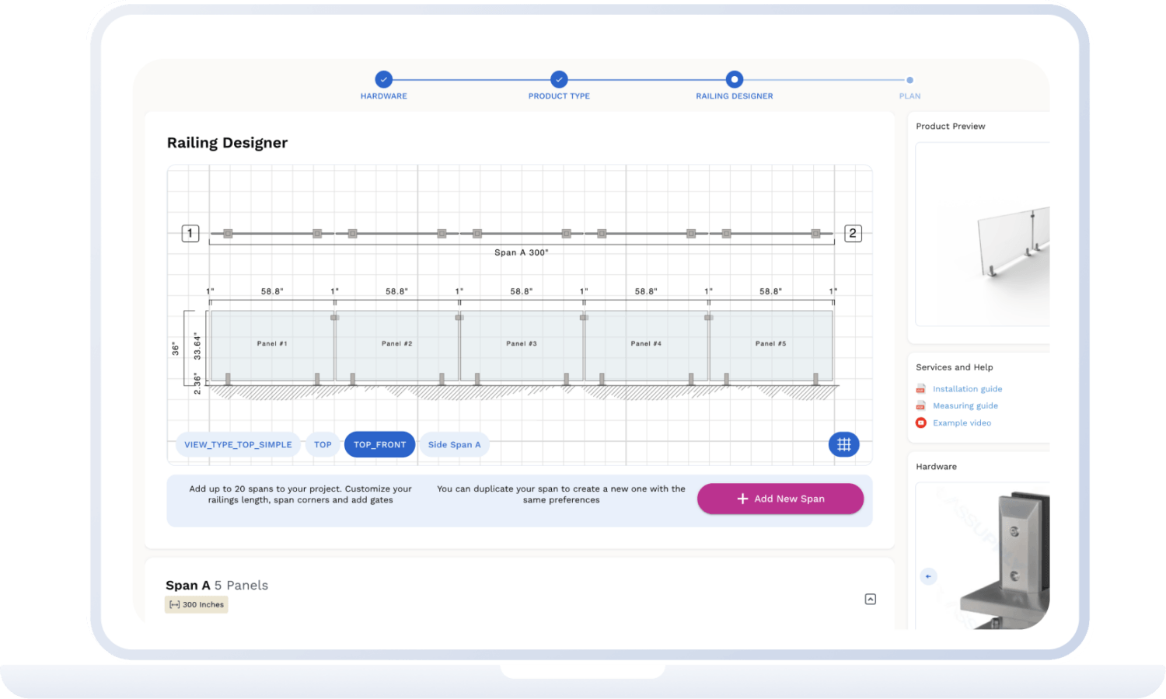Image resolution: width=1166 pixels, height=699 pixels.
Task: Click the 300 Inches length badge
Action: (197, 605)
